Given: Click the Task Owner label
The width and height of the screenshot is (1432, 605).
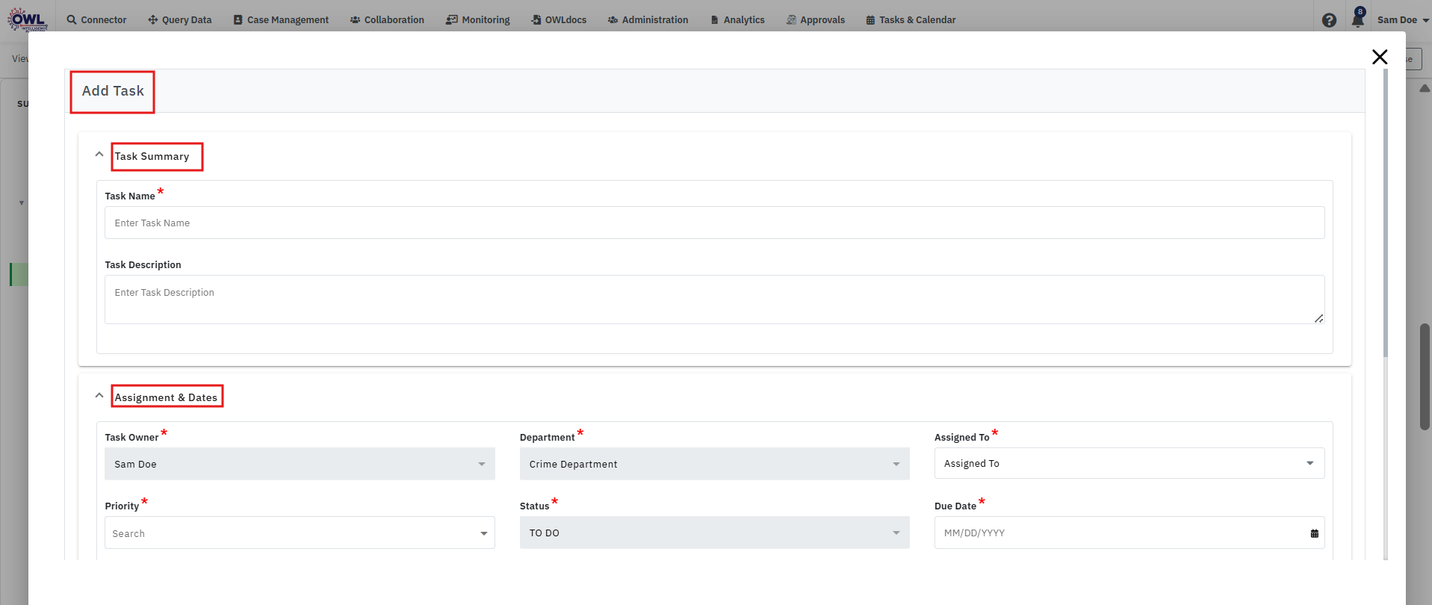Looking at the screenshot, I should 131,437.
